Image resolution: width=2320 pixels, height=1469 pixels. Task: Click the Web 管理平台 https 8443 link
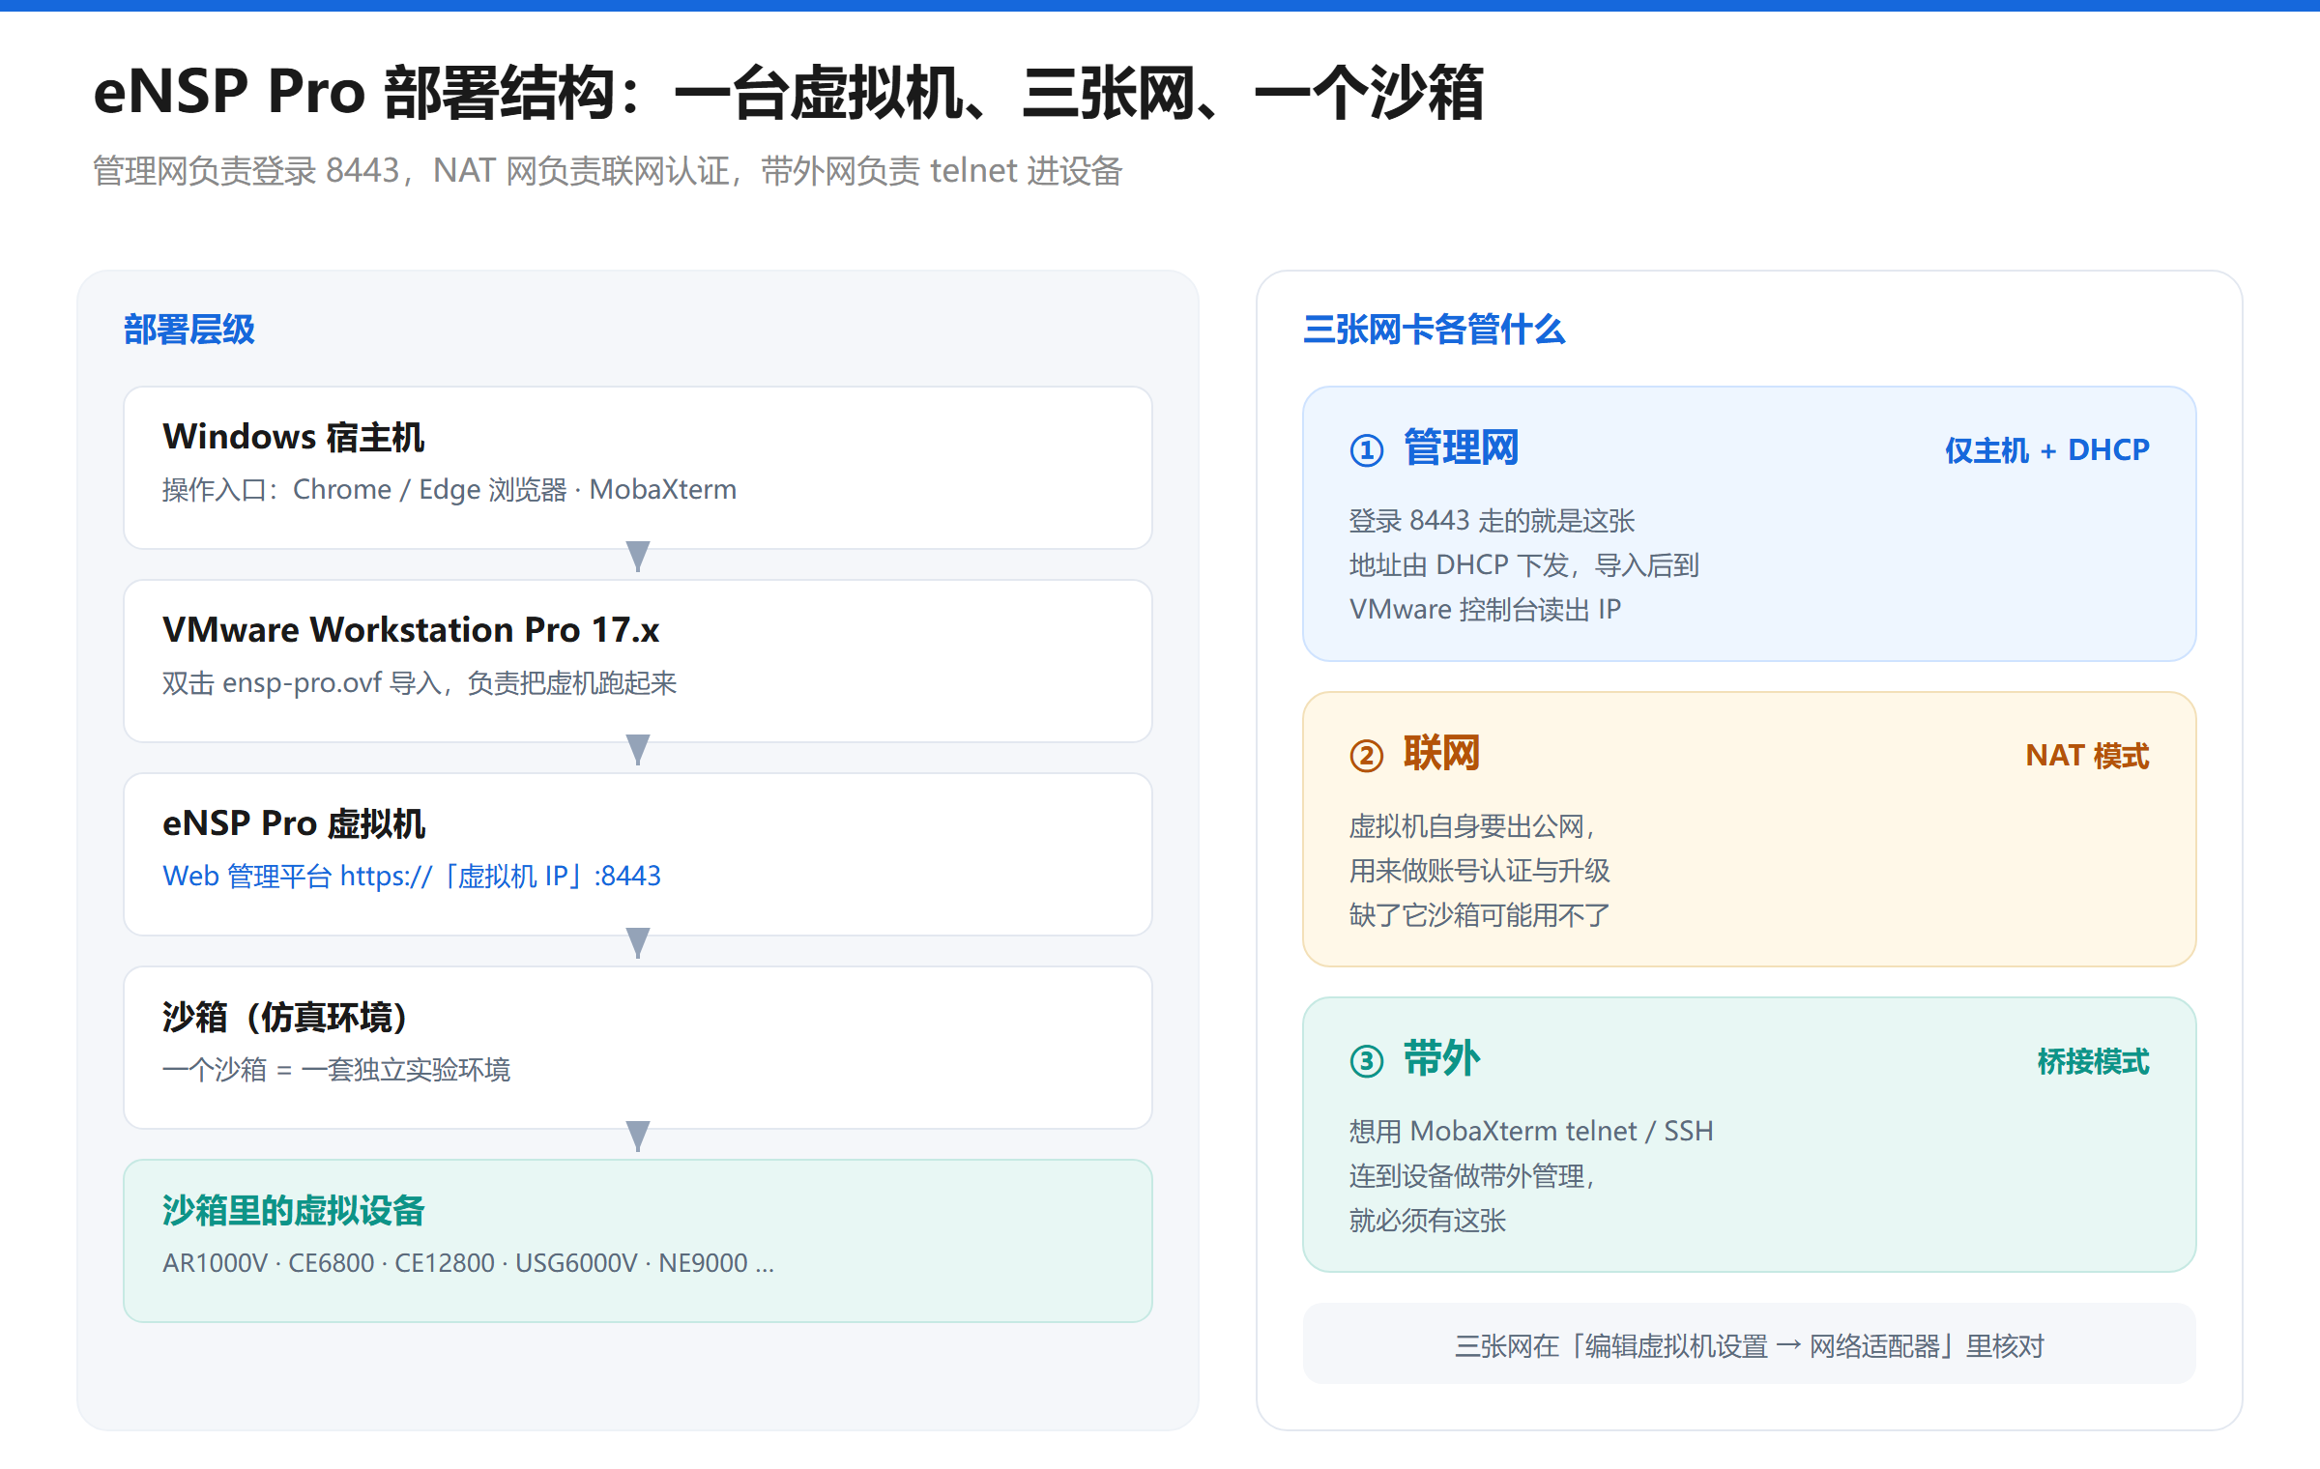(412, 876)
